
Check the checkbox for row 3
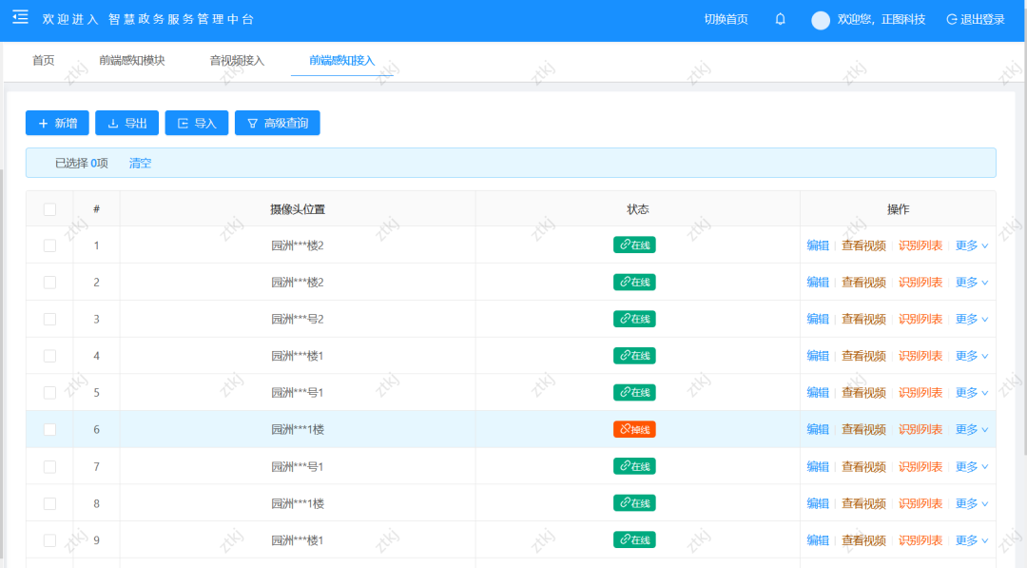click(49, 319)
